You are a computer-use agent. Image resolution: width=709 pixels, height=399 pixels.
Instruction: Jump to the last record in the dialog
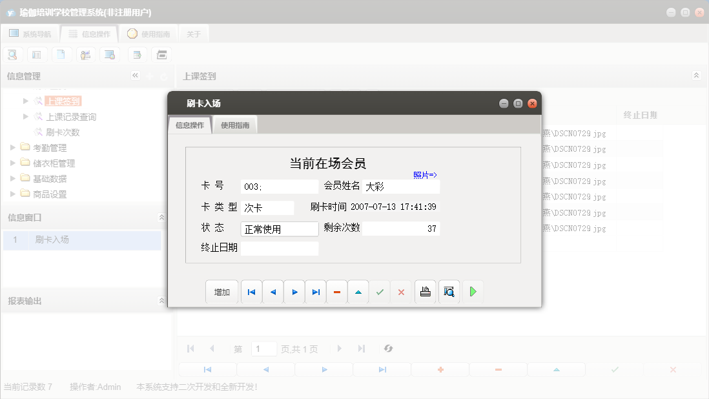pyautogui.click(x=315, y=291)
